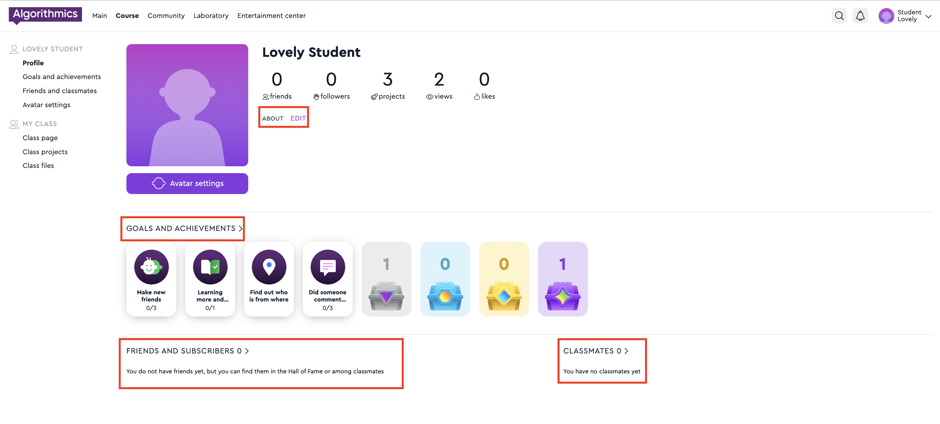The image size is (940, 424).
Task: Open the Did someone comment goal
Action: click(x=327, y=279)
